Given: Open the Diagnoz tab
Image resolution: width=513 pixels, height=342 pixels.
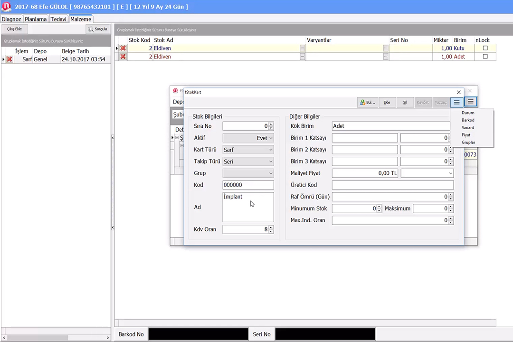Looking at the screenshot, I should click(11, 19).
